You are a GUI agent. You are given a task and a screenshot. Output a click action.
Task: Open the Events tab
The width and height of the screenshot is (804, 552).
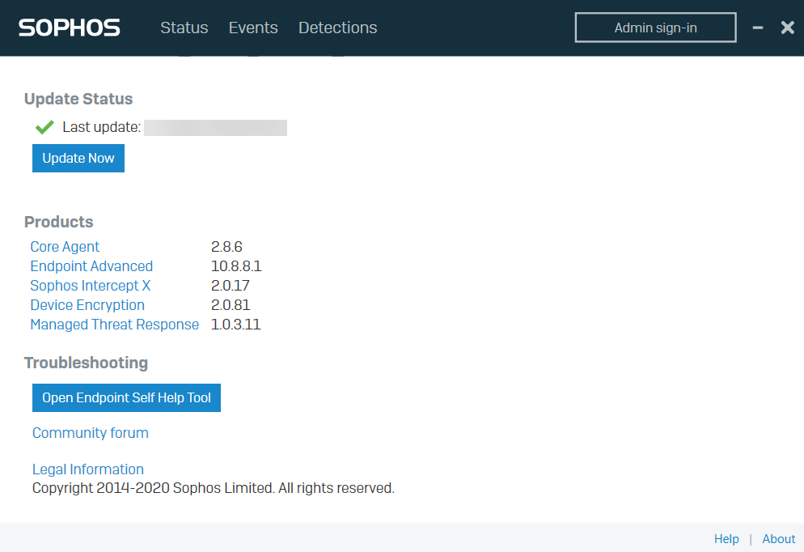coord(253,28)
